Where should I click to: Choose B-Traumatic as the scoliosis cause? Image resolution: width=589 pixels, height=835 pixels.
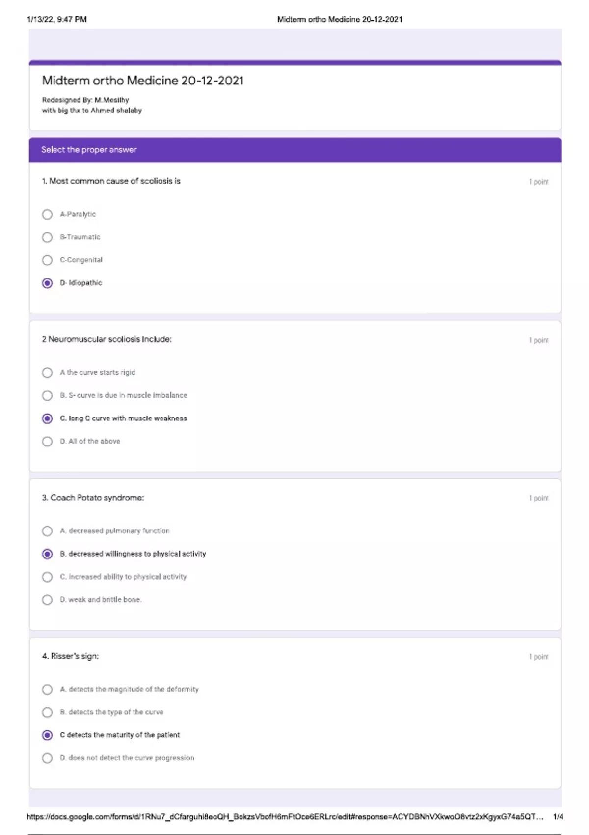coord(47,237)
